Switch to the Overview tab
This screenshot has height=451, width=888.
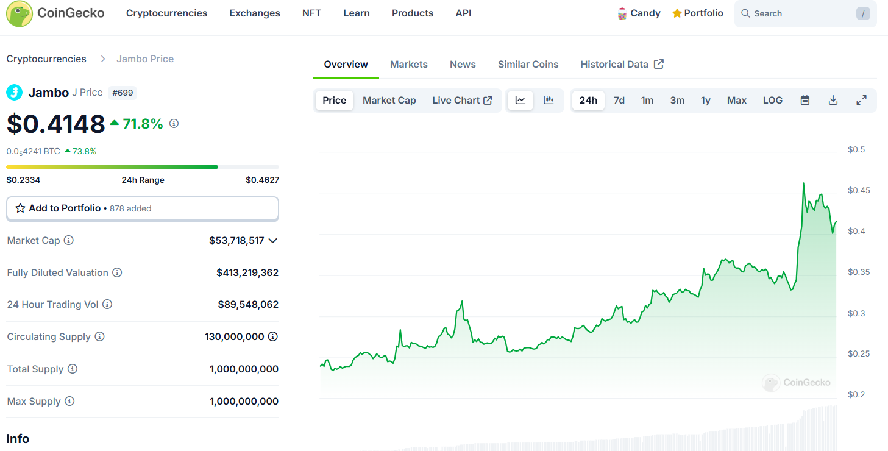tap(346, 65)
